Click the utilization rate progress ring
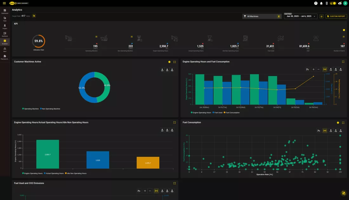 [38, 41]
